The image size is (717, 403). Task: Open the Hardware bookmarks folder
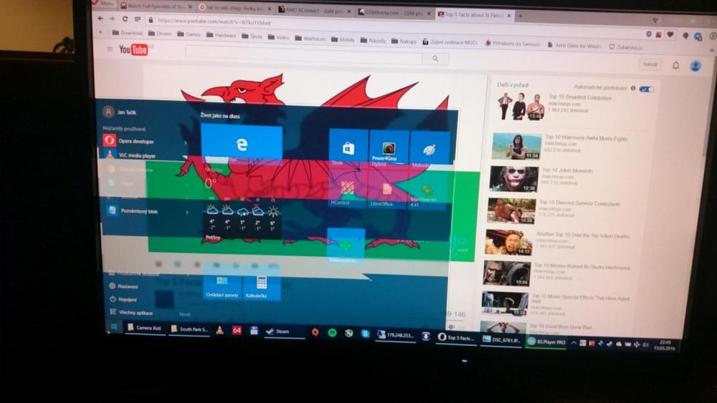222,35
